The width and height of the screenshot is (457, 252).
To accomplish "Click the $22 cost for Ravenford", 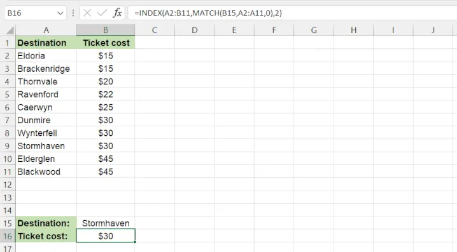I will coord(106,95).
